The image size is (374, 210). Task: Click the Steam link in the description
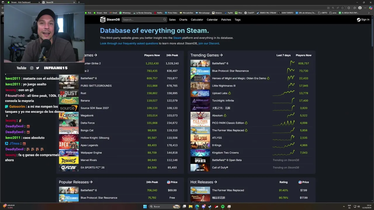point(177,38)
